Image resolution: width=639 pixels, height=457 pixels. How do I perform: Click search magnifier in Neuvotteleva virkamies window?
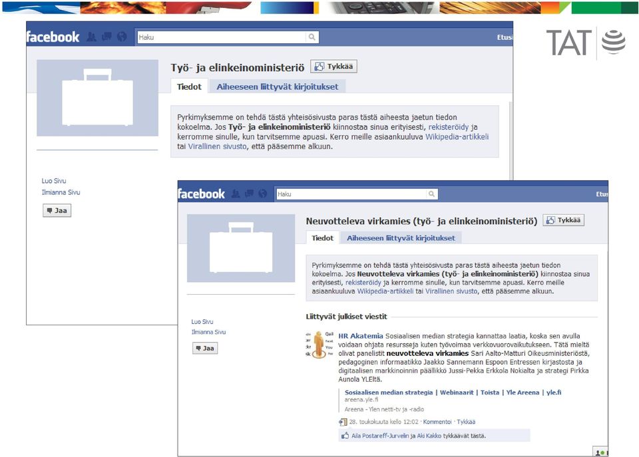431,194
